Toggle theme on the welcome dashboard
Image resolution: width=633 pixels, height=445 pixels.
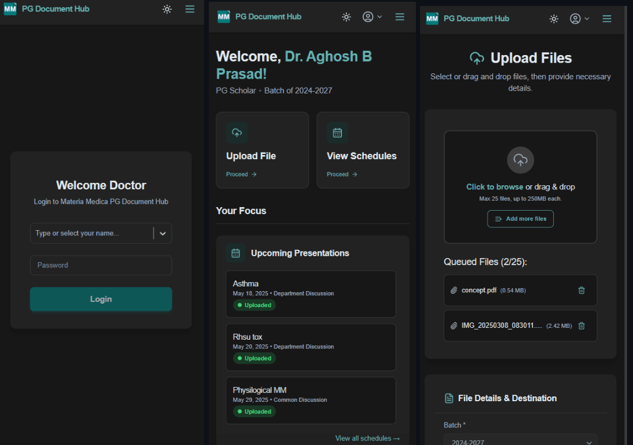pos(346,17)
